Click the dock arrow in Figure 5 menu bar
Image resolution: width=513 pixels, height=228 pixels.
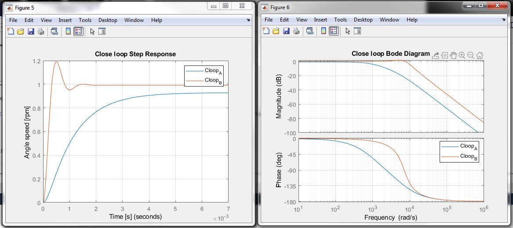tap(247, 20)
